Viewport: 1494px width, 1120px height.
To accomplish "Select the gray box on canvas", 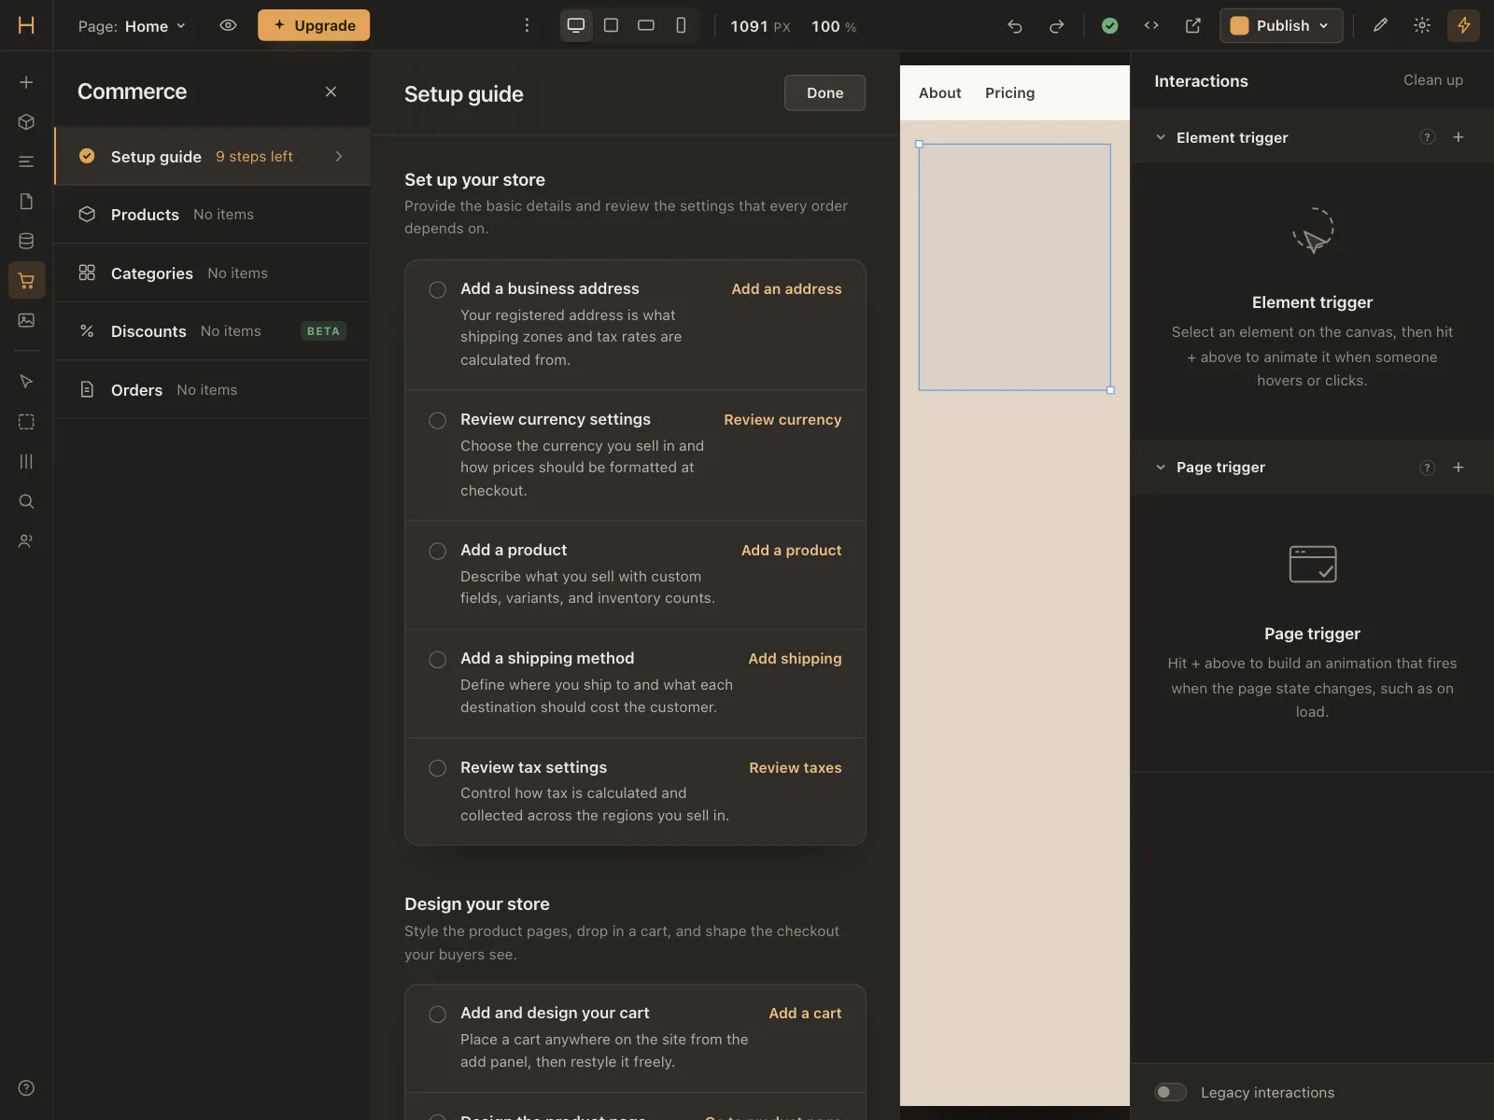I will click(1014, 267).
